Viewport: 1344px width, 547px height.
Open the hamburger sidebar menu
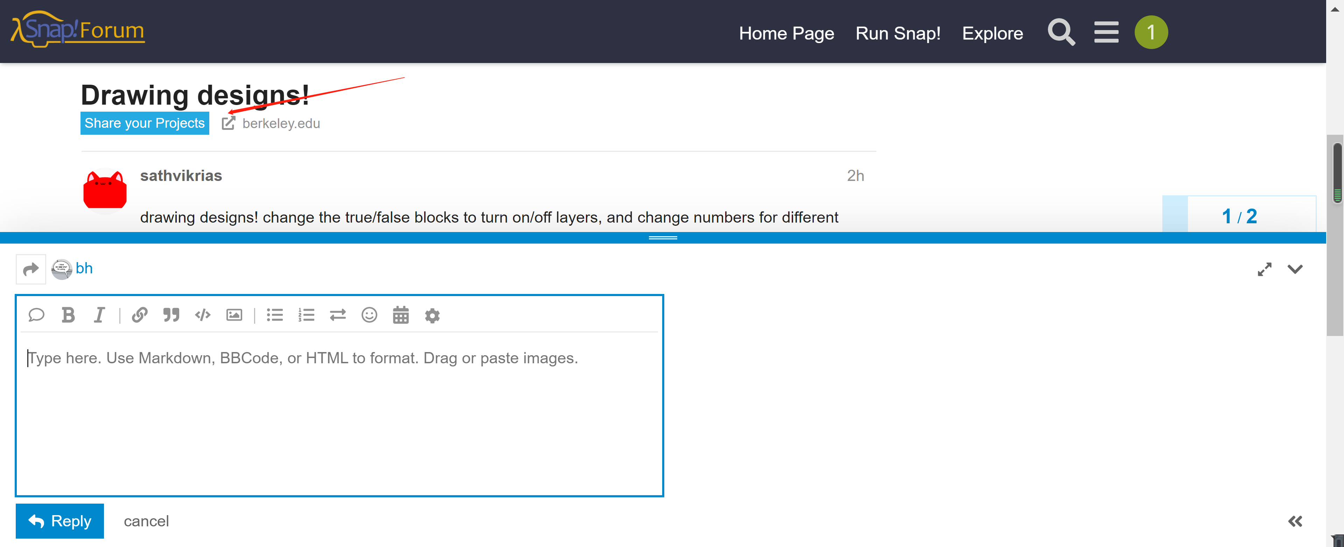point(1106,32)
